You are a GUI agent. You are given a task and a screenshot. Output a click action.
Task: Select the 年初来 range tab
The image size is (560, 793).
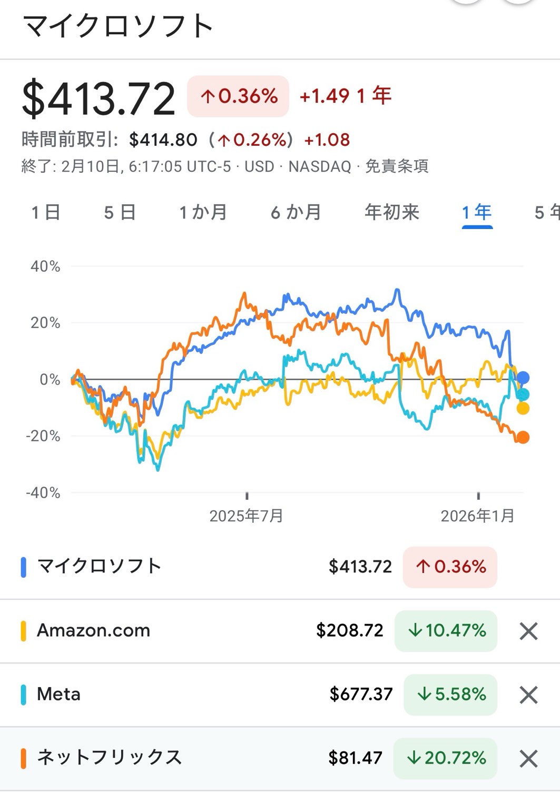pos(392,212)
